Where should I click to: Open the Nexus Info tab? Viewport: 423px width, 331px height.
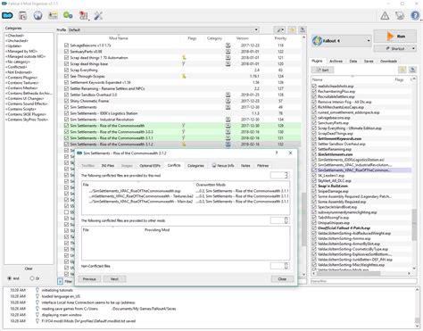click(x=223, y=166)
